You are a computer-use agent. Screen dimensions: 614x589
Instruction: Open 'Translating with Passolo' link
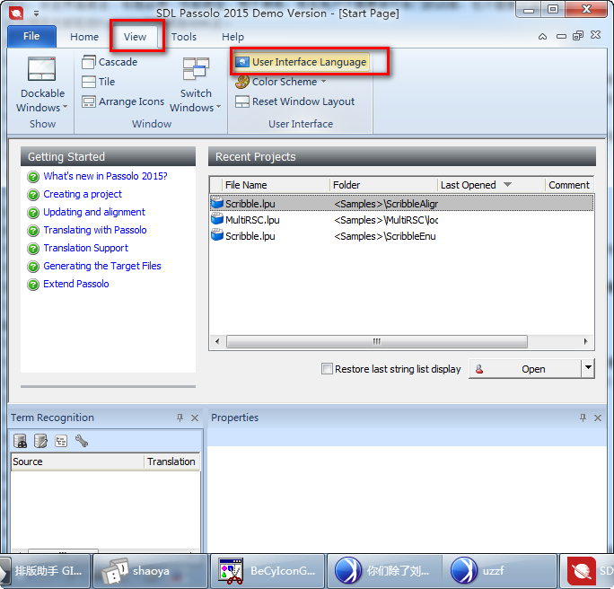click(x=95, y=230)
